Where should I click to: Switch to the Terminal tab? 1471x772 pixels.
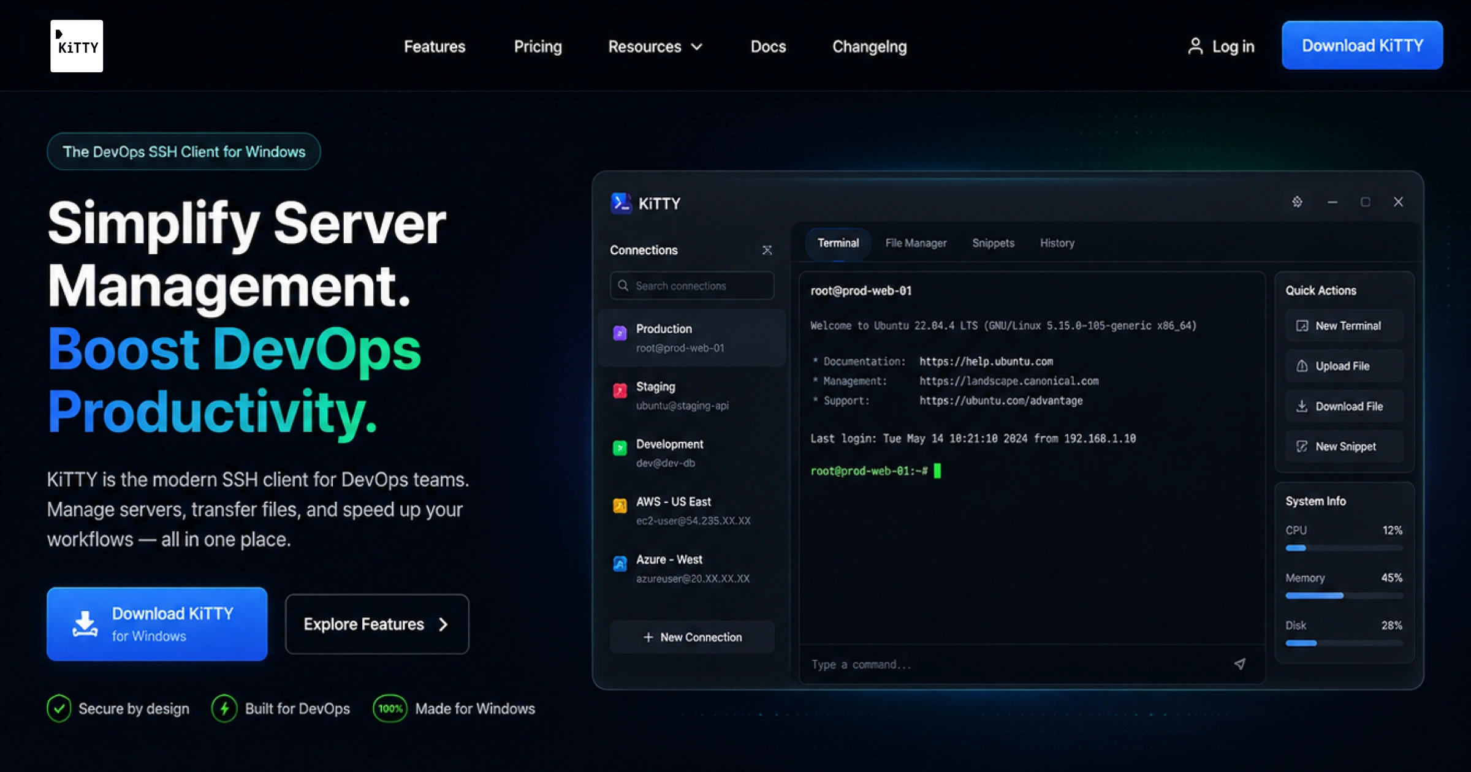point(838,243)
